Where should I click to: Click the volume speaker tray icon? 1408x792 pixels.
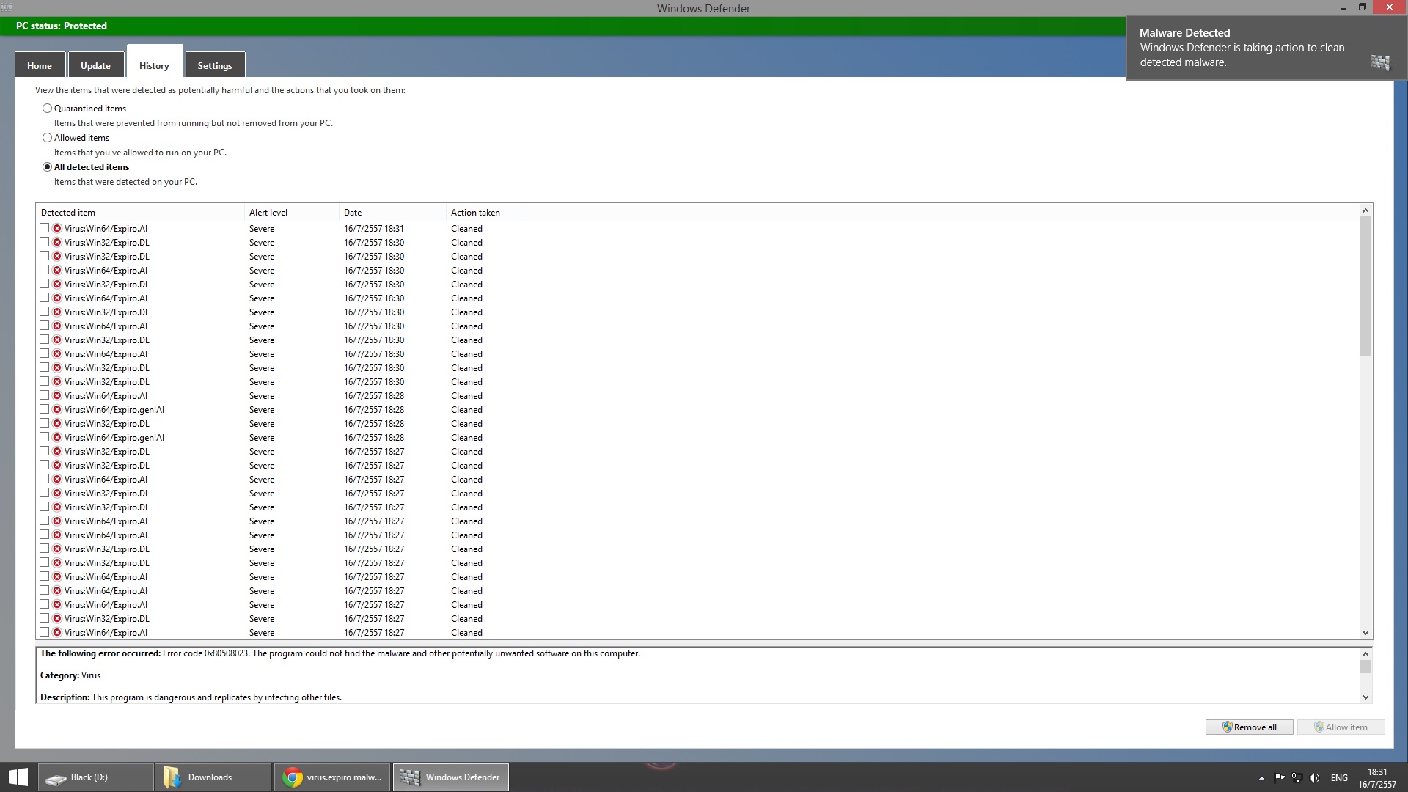tap(1314, 778)
